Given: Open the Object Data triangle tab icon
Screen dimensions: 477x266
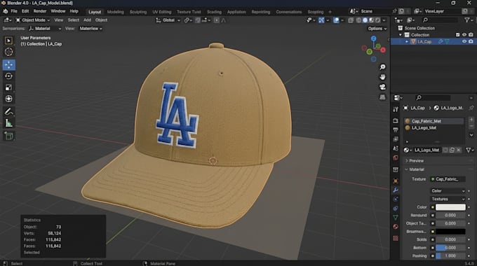Looking at the screenshot, I should click(396, 218).
